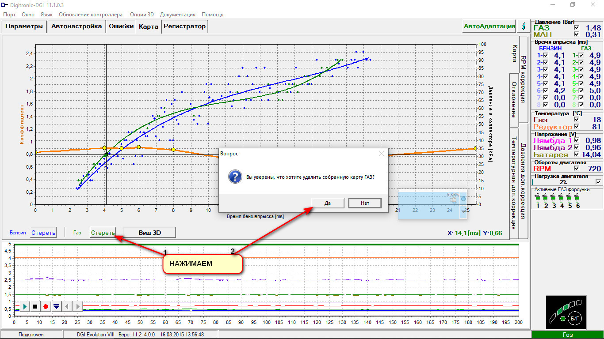Confirm deletion by clicking Да
The height and width of the screenshot is (339, 604).
[328, 203]
